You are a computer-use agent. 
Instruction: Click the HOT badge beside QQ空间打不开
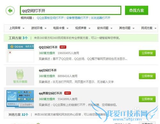pos(63,47)
